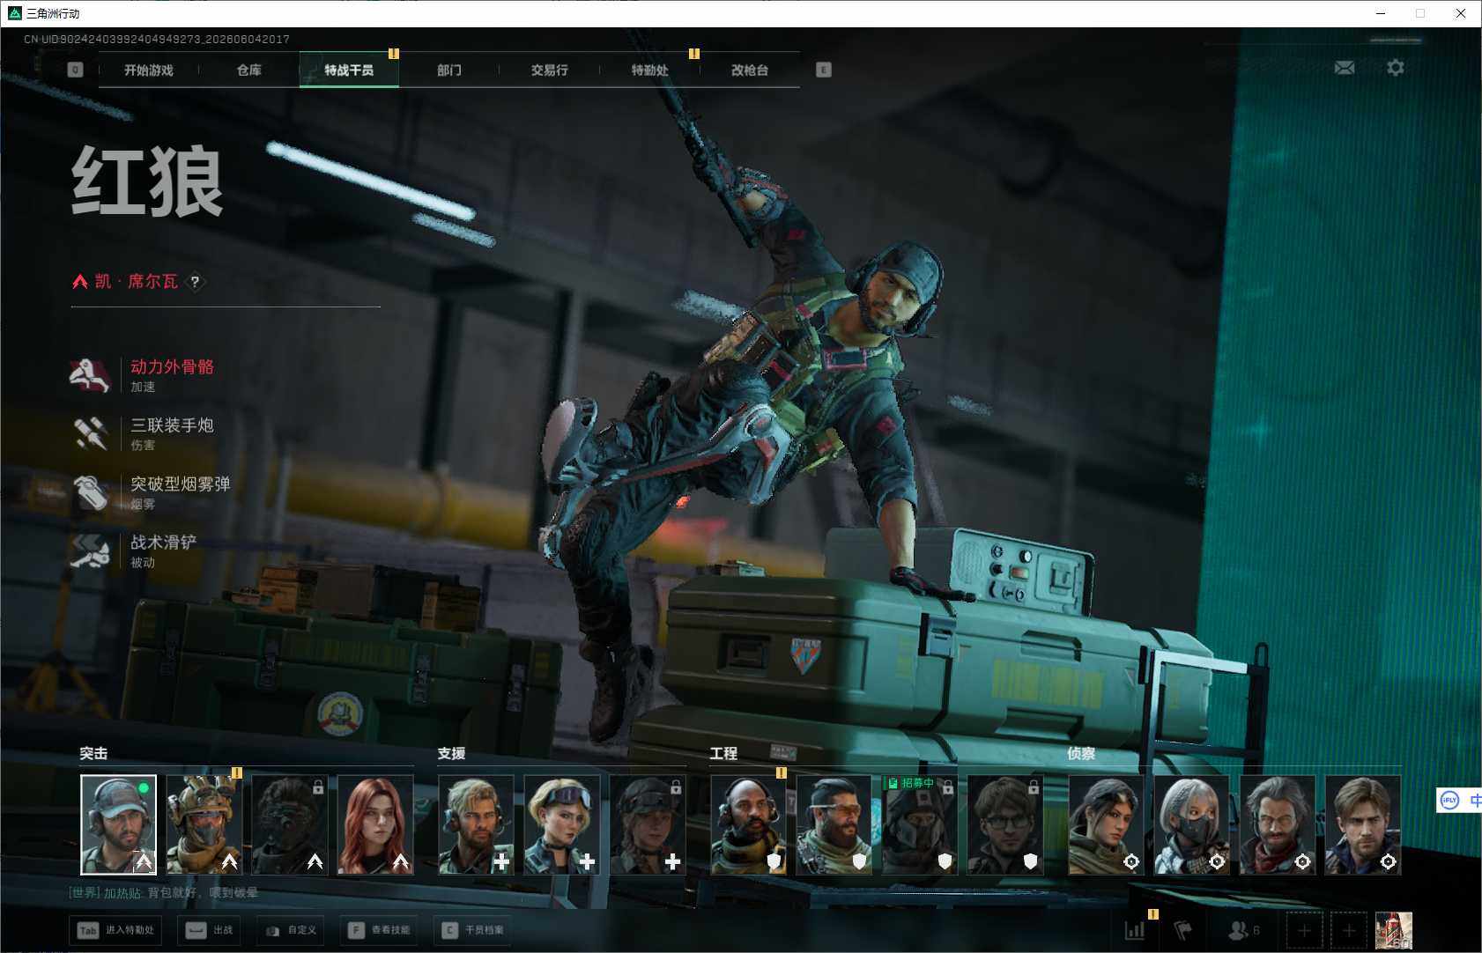Select the locked glasses-wearing 工程 operator portrait
This screenshot has width=1482, height=953.
click(x=1005, y=824)
